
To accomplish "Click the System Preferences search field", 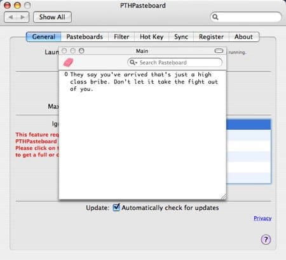I will click(246, 17).
